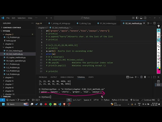Collapse the PYTHON folder section
This screenshot has height=122, width=162.
[6, 31]
